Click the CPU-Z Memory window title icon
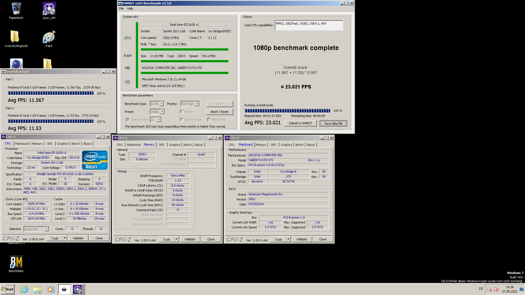 (x=115, y=138)
